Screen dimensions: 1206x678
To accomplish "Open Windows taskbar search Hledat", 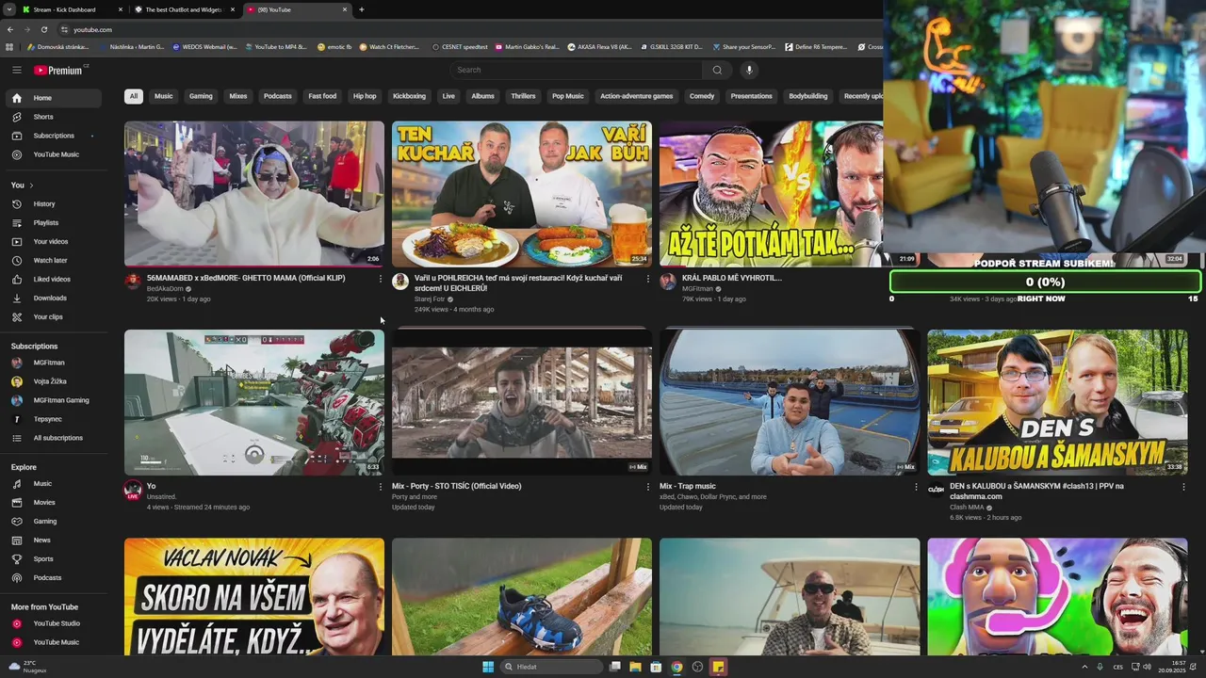I will click(553, 667).
